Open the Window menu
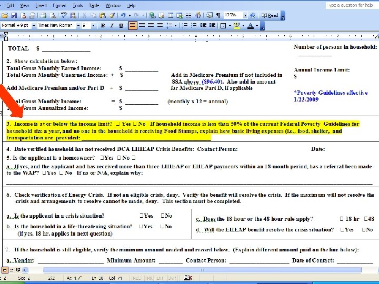This screenshot has height=284, width=379. tap(113, 5)
